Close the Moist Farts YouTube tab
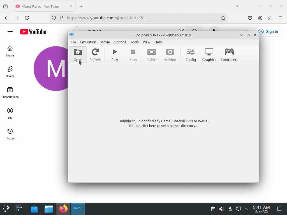Screen dimensions: 287x215 70,6
